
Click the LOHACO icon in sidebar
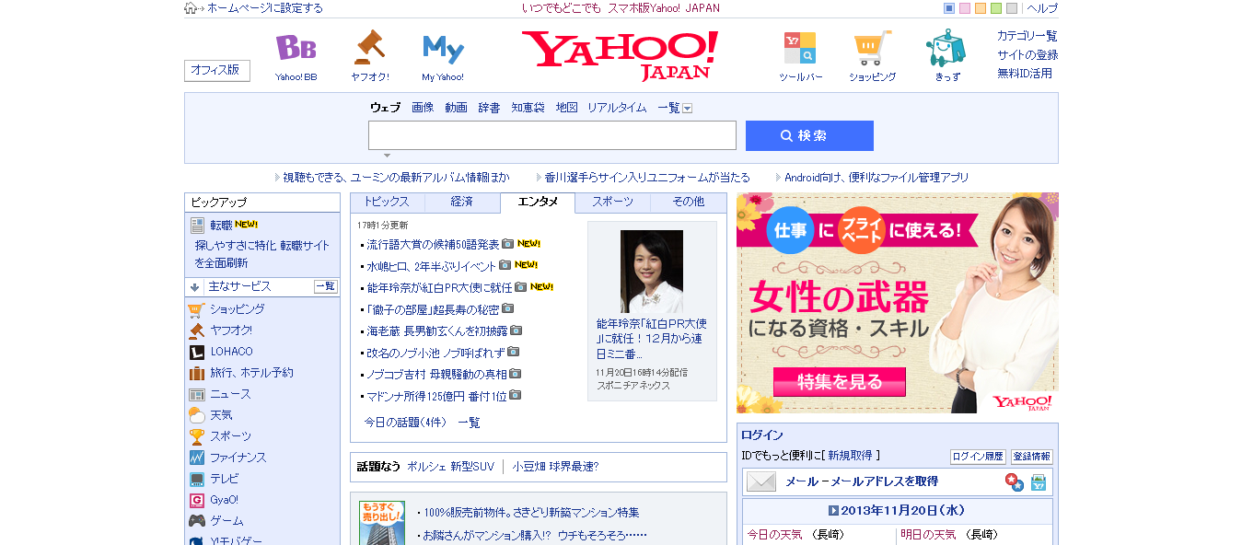point(196,352)
